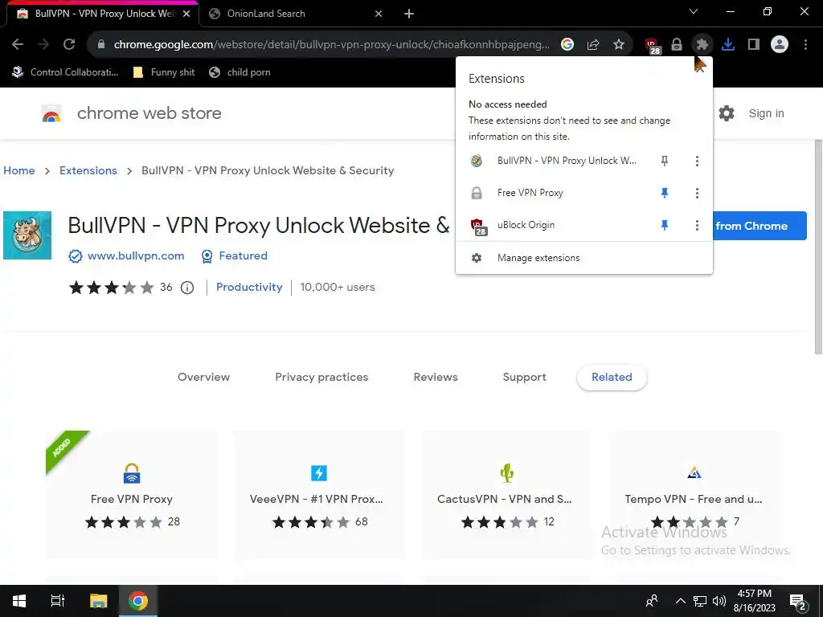Open the Windows Start menu
Image resolution: width=823 pixels, height=617 pixels.
[x=19, y=601]
